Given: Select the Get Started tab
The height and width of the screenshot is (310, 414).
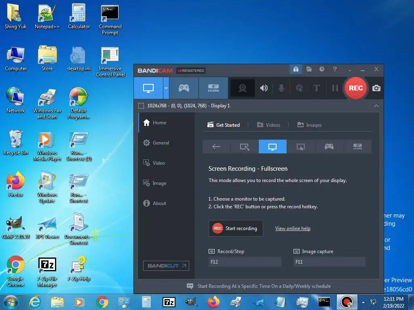Looking at the screenshot, I should click(224, 125).
